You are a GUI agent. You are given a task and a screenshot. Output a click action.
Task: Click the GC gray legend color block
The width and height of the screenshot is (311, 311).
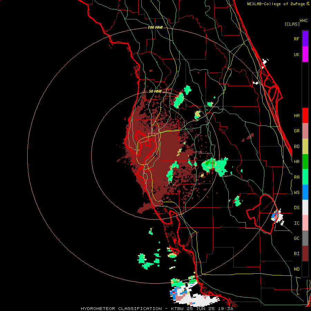click(305, 238)
